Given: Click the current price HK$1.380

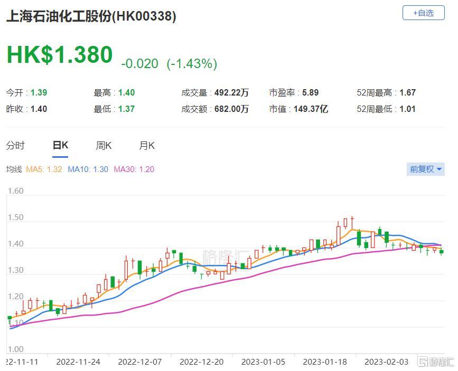Looking at the screenshot, I should (60, 54).
